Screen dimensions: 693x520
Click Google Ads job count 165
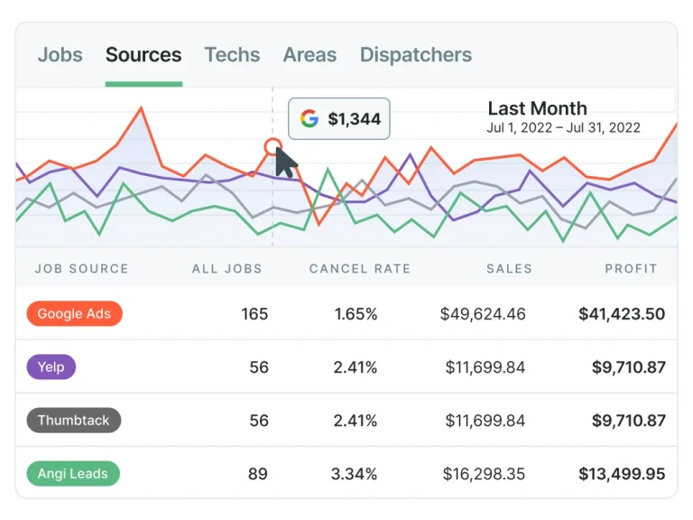pyautogui.click(x=254, y=314)
